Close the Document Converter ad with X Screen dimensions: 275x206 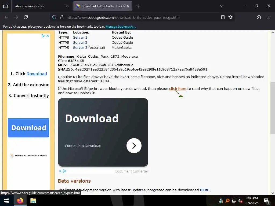pyautogui.click(x=60, y=171)
